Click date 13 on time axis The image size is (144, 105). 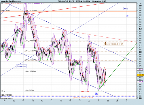coord(42,101)
